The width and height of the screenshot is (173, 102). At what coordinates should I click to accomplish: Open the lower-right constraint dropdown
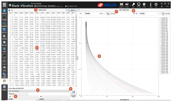(x=54, y=99)
